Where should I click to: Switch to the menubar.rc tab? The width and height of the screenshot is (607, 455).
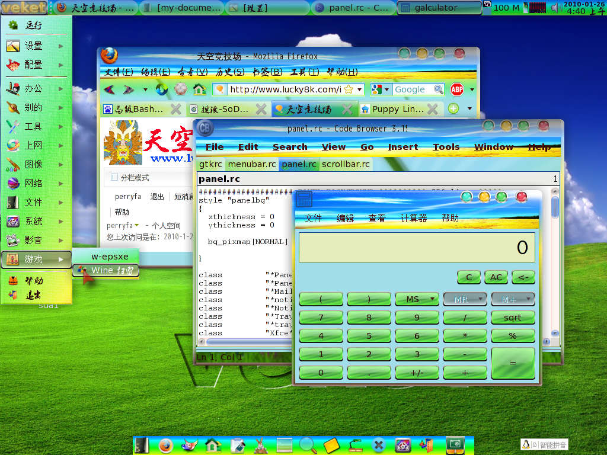(x=251, y=164)
